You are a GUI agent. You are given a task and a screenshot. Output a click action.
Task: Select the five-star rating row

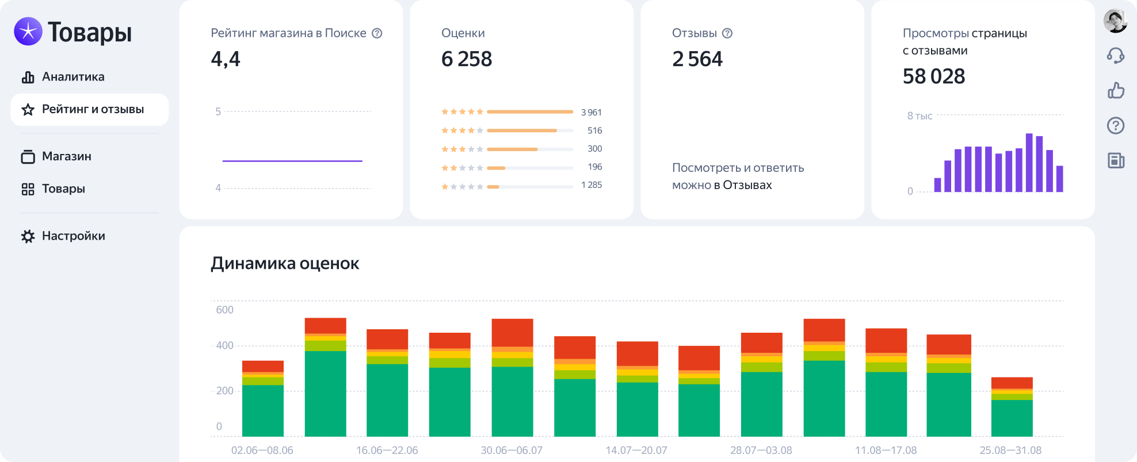pos(521,112)
